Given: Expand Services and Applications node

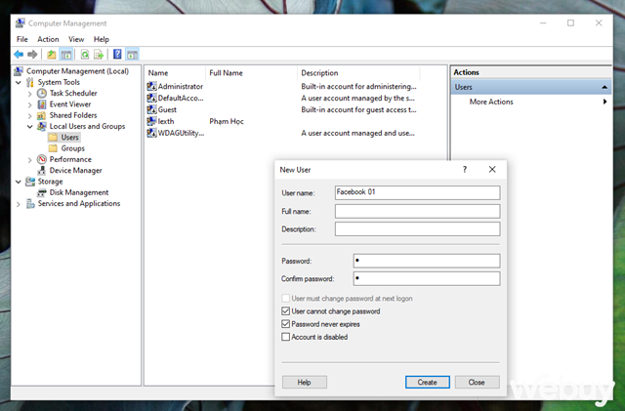Looking at the screenshot, I should click(18, 204).
